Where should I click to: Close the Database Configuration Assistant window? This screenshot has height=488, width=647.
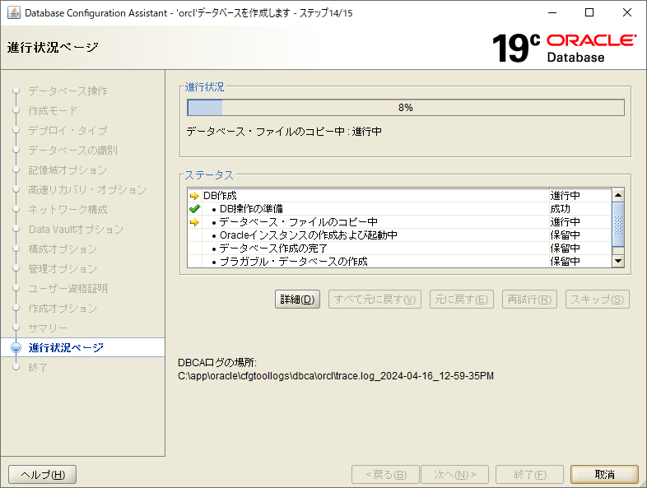[x=626, y=13]
